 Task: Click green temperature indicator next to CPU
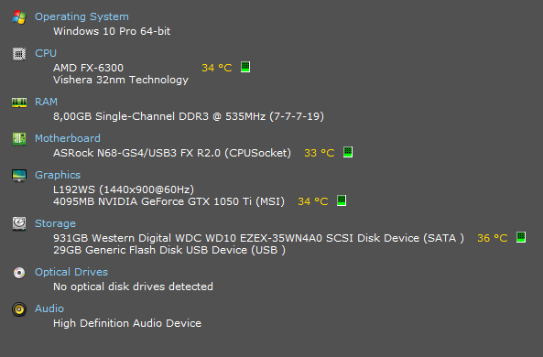pyautogui.click(x=245, y=67)
